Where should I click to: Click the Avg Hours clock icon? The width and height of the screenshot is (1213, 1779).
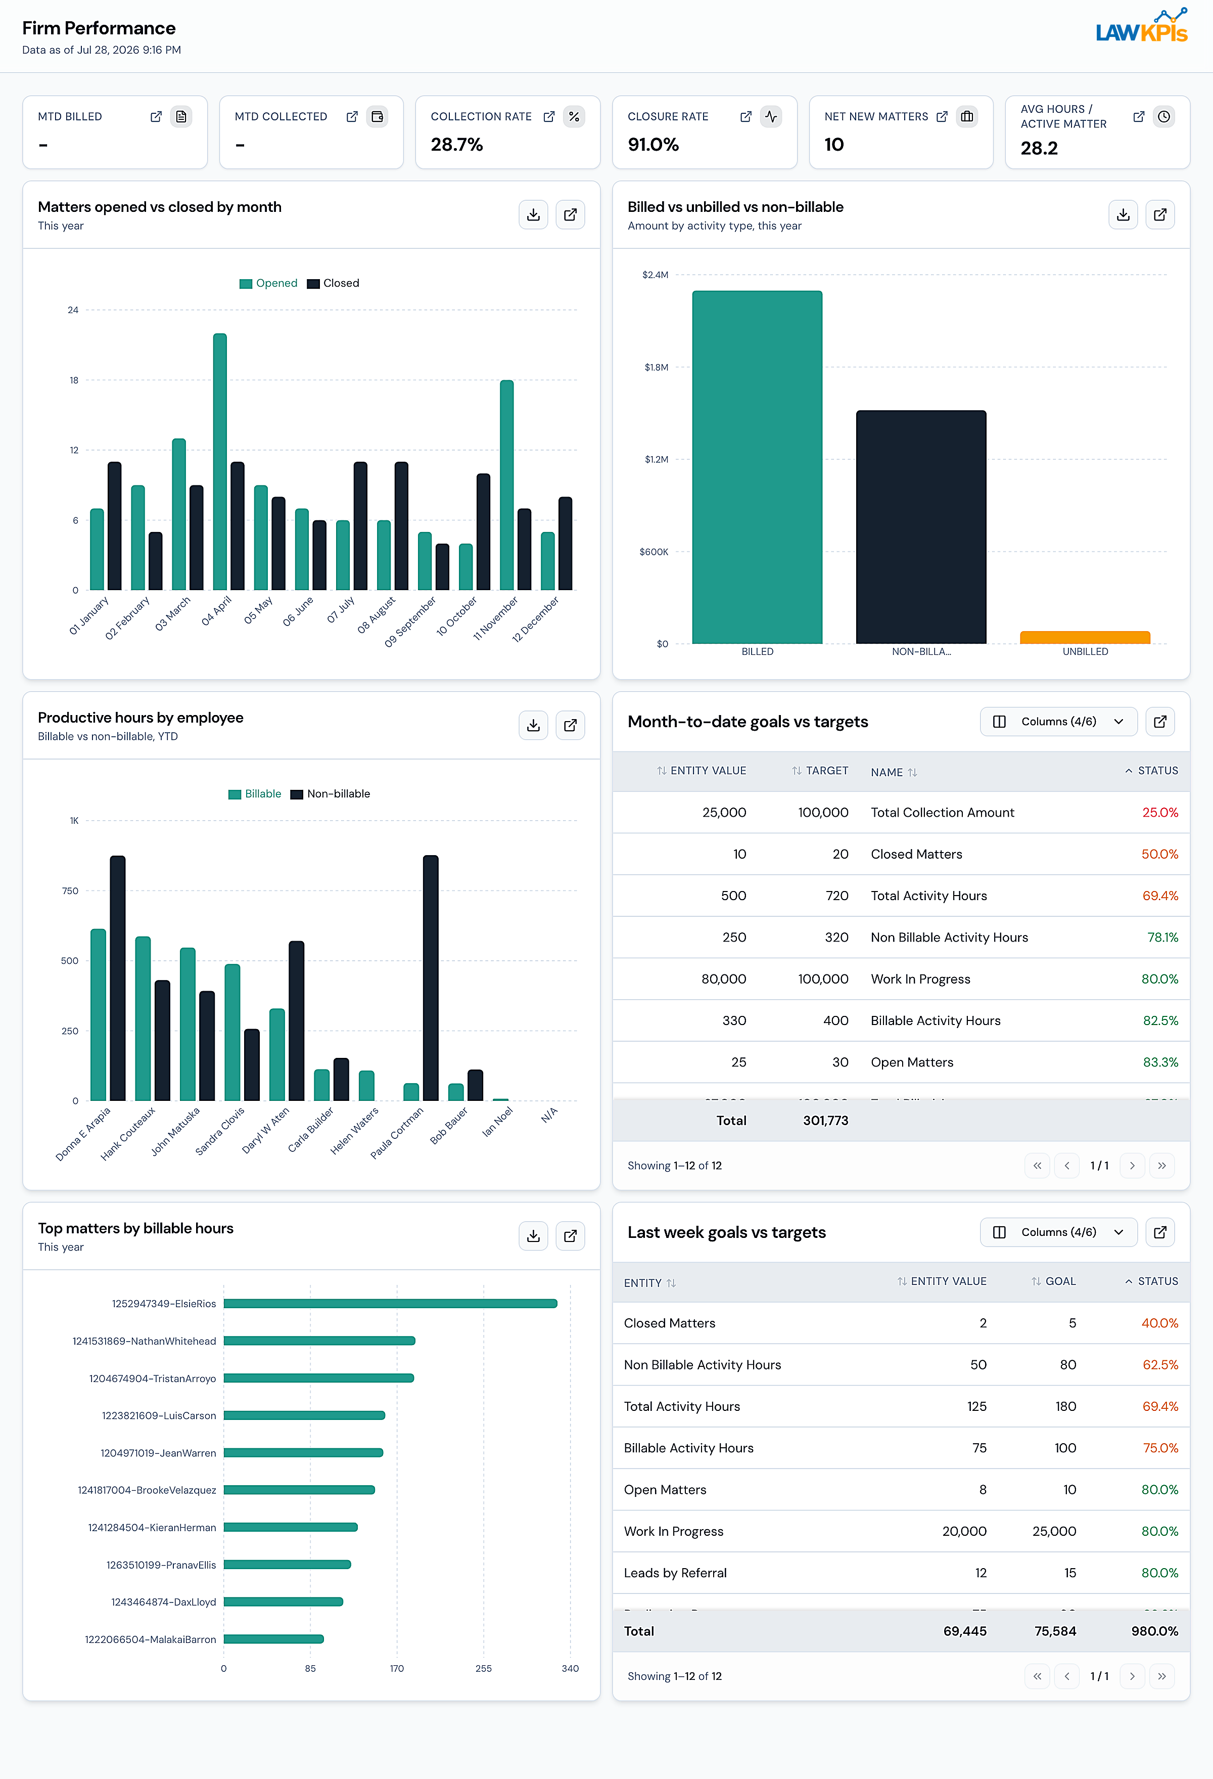tap(1164, 116)
